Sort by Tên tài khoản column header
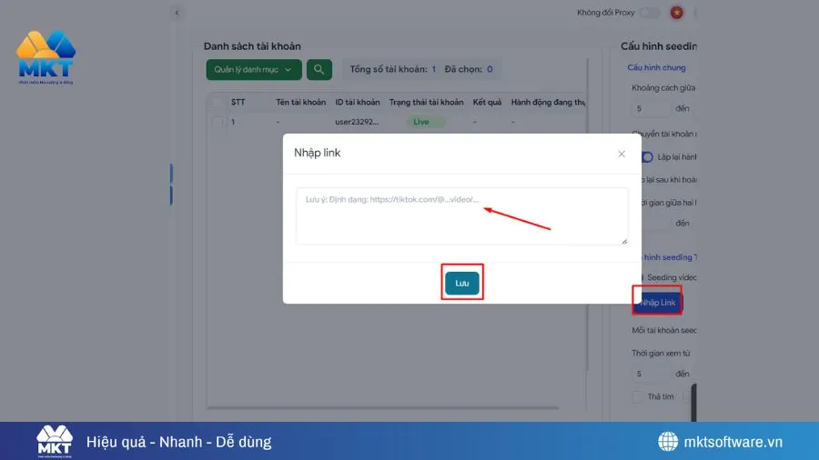This screenshot has width=819, height=460. click(300, 102)
